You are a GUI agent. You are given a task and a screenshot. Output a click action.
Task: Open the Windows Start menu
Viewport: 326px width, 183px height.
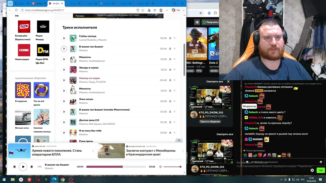coord(4,180)
